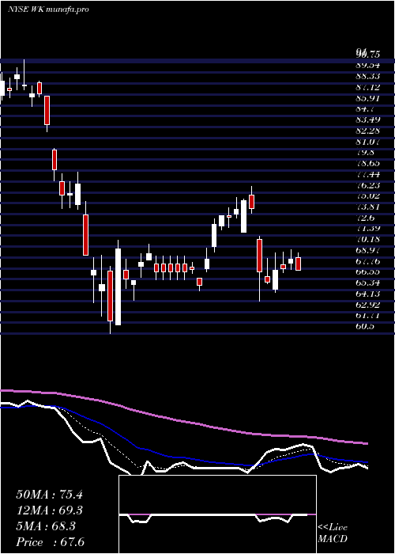Screen dimensions: 395x554
Task: Click the NYSE WK munafa.pro title text
Action: click(48, 9)
